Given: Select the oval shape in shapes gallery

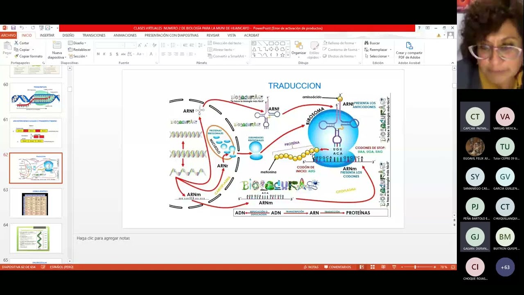Looking at the screenshot, I should [277, 43].
